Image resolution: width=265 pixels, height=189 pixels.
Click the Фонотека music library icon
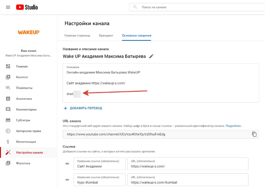coord(8,163)
